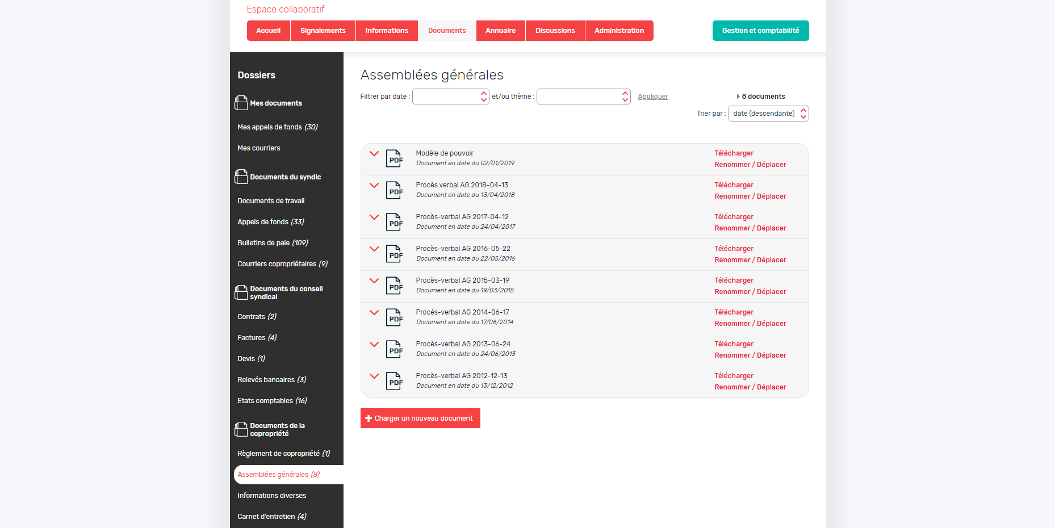Open the Annuaire tab

pyautogui.click(x=501, y=31)
